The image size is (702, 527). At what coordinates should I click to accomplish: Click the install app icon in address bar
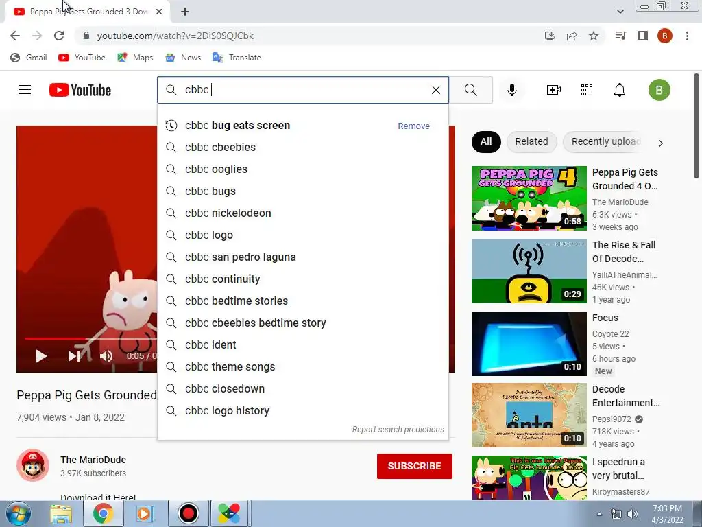click(549, 36)
